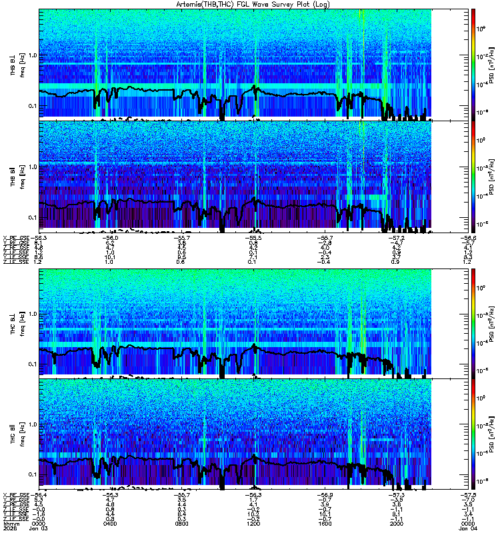Click the 1.0 tick on the bottom THC panel

(32, 424)
